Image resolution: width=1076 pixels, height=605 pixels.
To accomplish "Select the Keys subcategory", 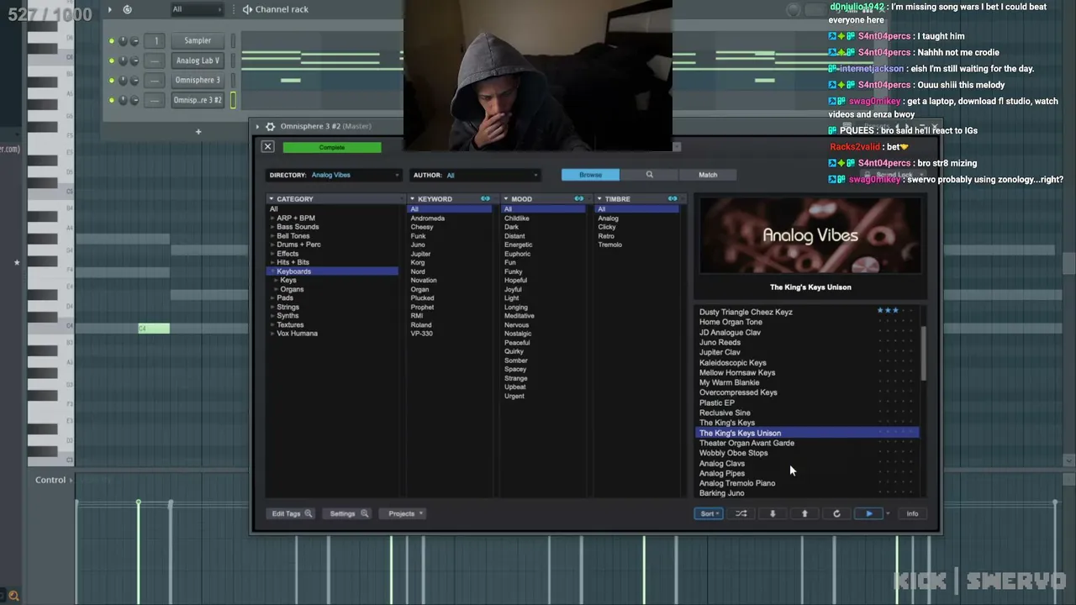I will coord(288,281).
